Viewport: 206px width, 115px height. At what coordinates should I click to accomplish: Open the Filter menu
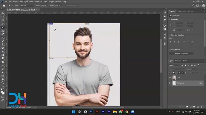pyautogui.click(x=37, y=2)
